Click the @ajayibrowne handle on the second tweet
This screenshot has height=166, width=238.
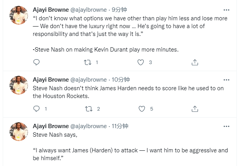pyautogui.click(x=88, y=79)
